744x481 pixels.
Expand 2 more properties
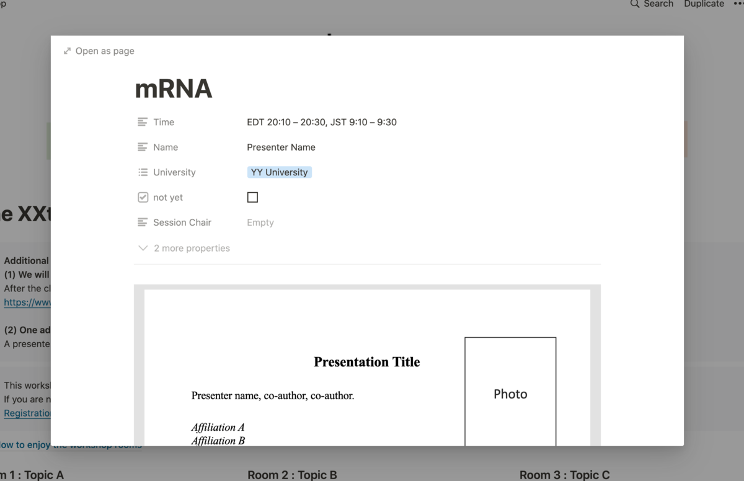pos(184,248)
